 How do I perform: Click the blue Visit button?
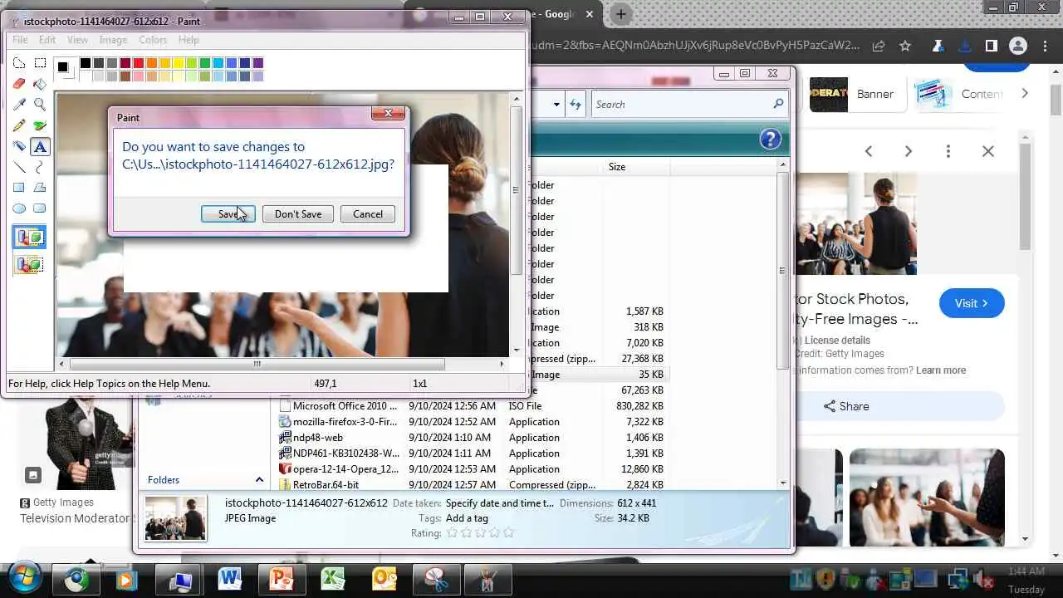[972, 303]
